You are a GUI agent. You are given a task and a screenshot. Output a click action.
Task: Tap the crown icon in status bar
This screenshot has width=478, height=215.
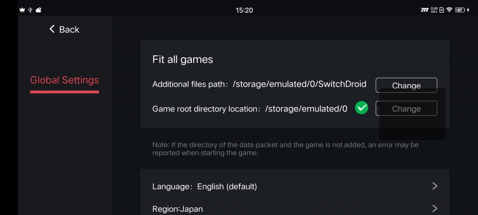22,10
